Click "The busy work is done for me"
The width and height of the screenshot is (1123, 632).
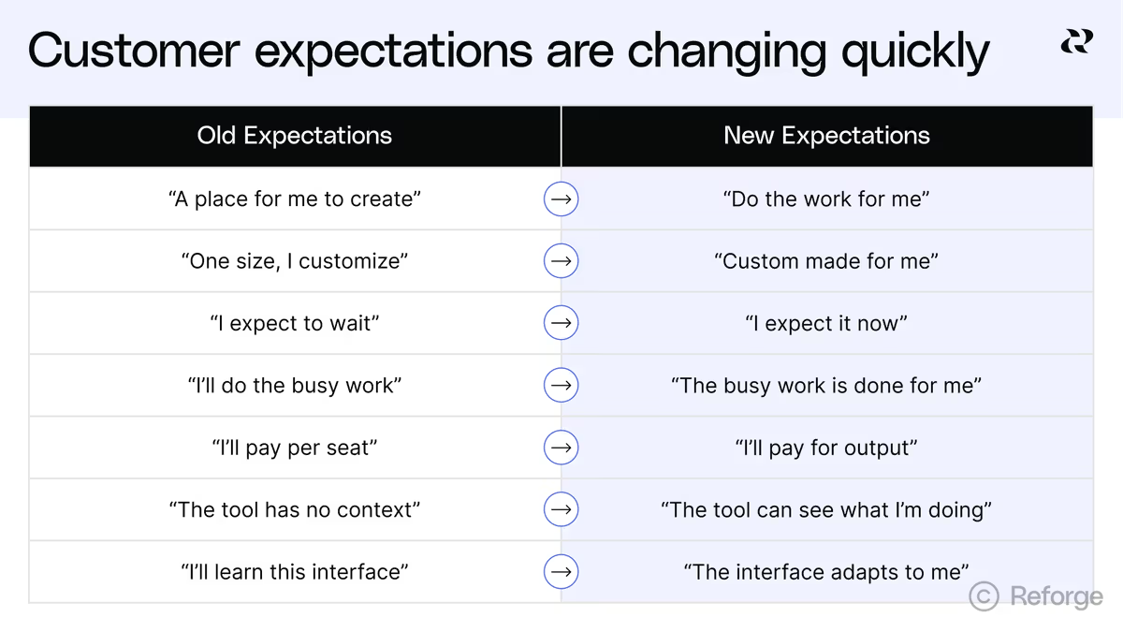(826, 385)
